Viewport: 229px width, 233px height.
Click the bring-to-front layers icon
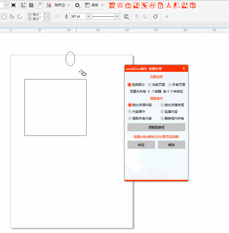pos(137,16)
